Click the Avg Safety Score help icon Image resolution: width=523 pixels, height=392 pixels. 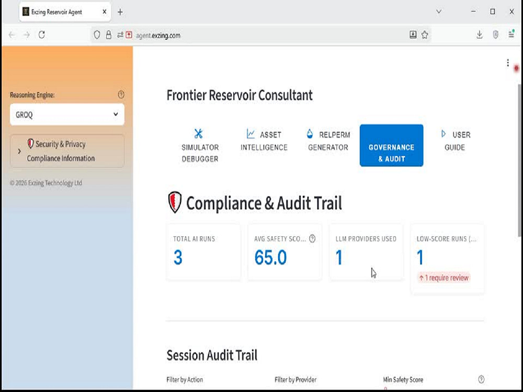pyautogui.click(x=312, y=239)
